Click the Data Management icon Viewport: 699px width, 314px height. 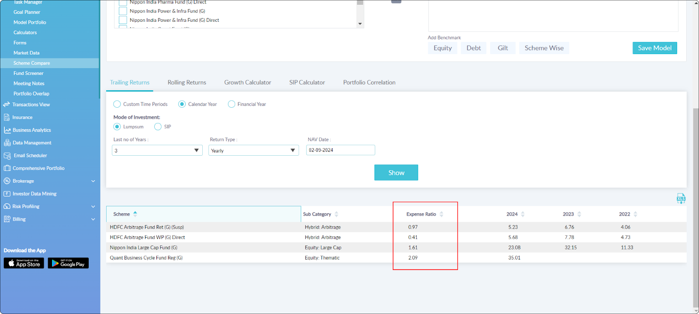[x=7, y=143]
